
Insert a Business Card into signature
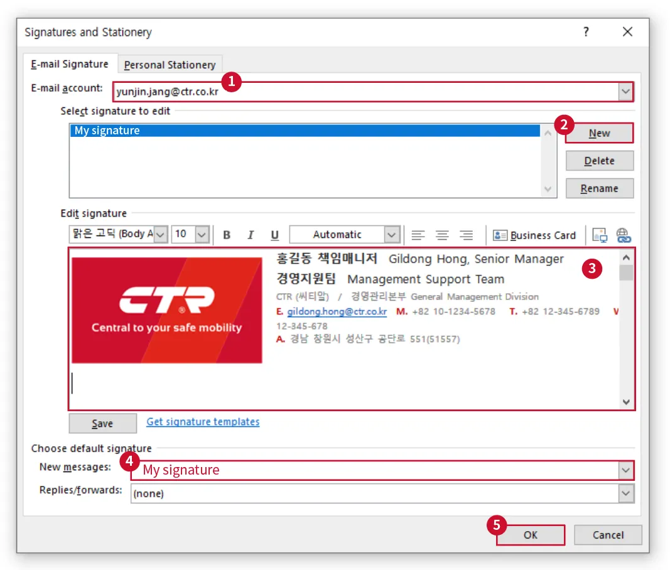coord(534,235)
